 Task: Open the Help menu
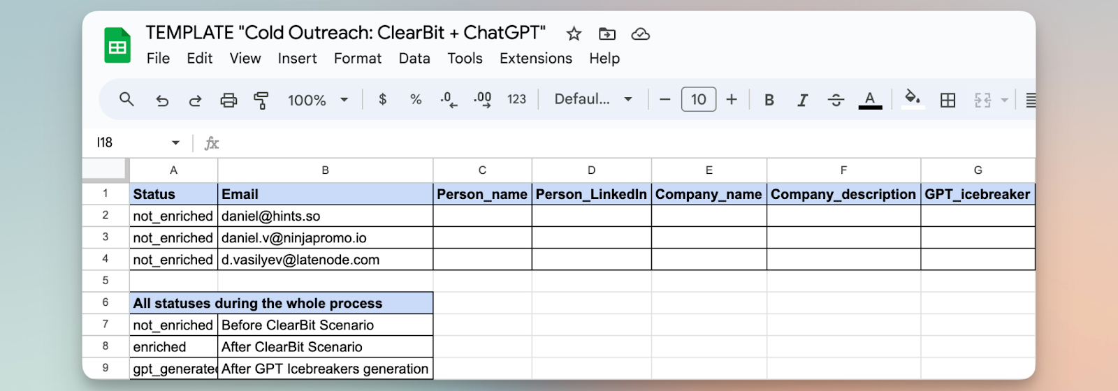click(x=604, y=59)
